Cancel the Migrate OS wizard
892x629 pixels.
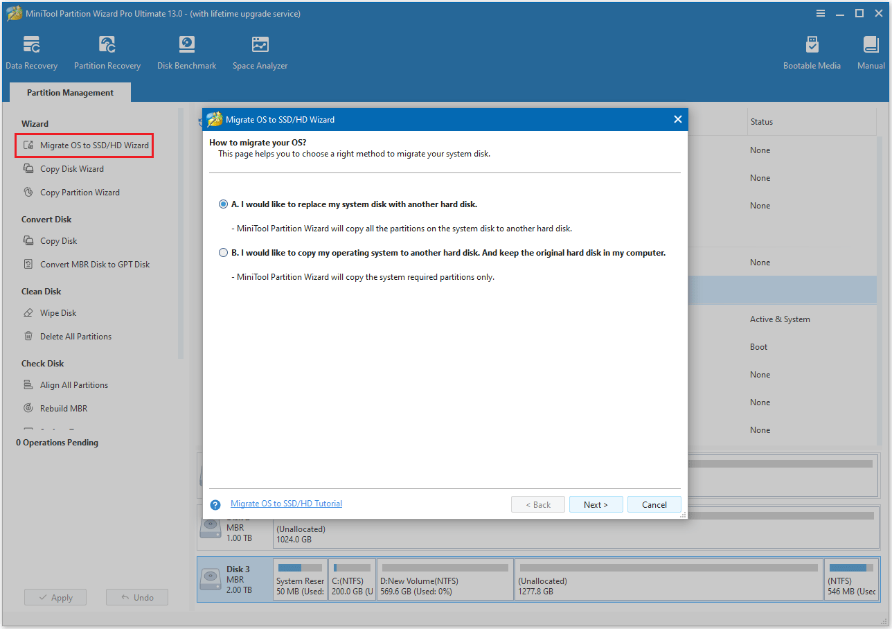(x=654, y=504)
